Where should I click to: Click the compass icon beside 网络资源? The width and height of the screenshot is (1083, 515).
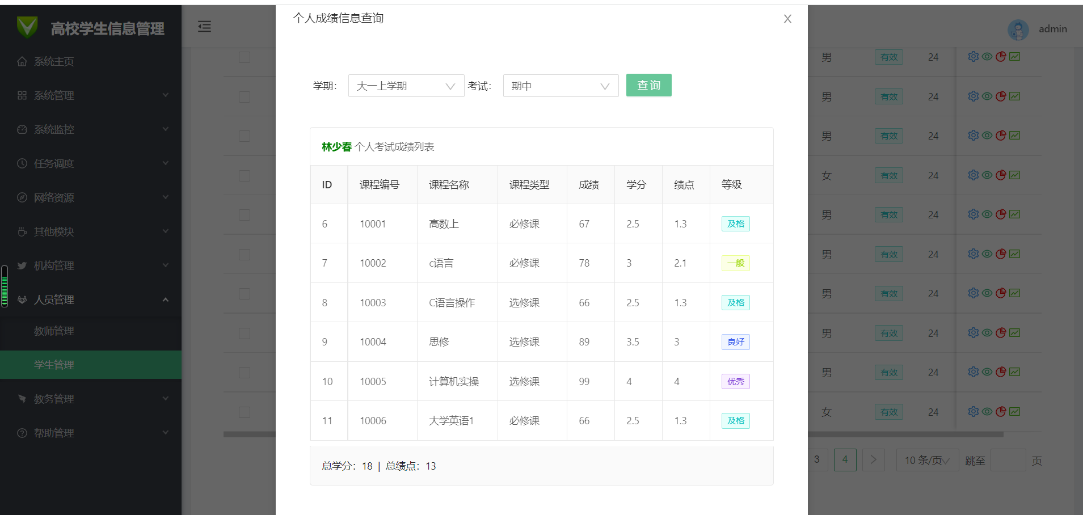coord(22,197)
